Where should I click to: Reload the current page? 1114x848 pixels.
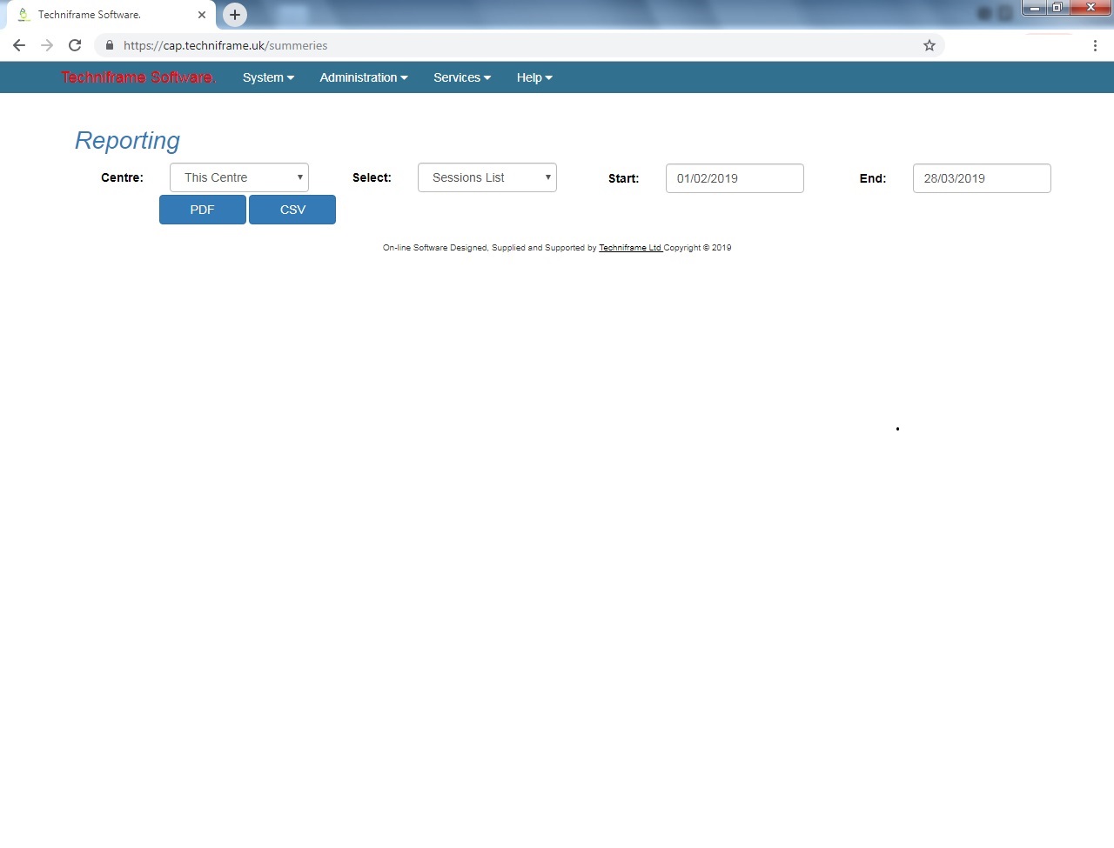pyautogui.click(x=75, y=45)
